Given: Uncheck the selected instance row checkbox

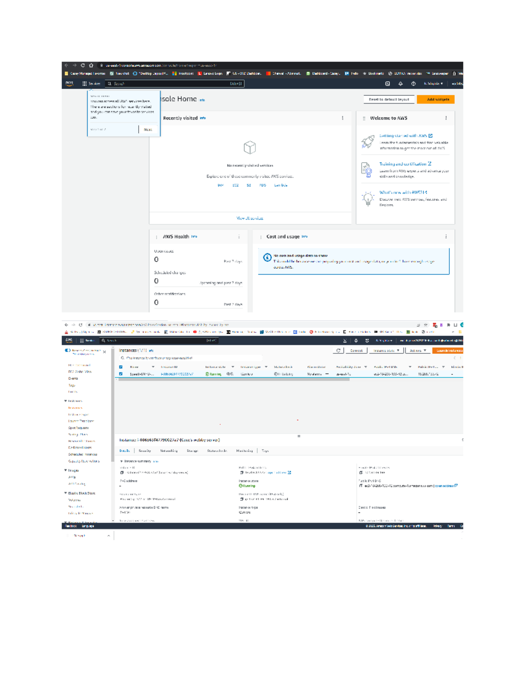Looking at the screenshot, I should [121, 374].
